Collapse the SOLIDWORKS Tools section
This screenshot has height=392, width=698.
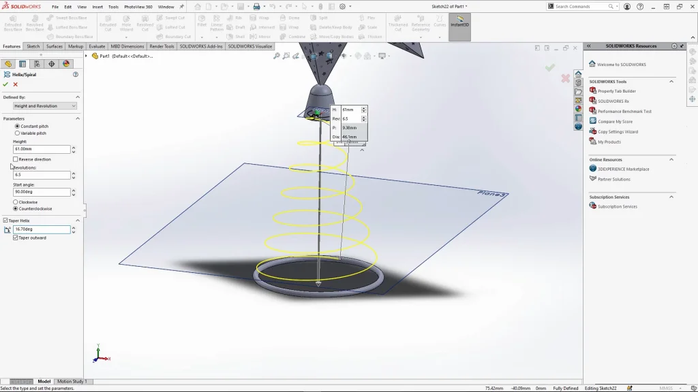[x=671, y=82]
